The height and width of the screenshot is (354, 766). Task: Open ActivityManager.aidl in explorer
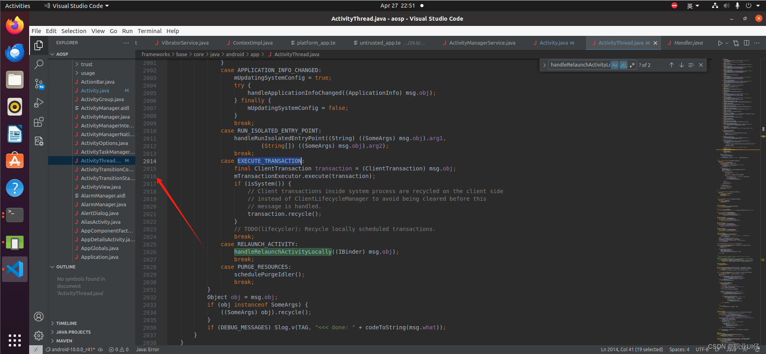coord(105,108)
